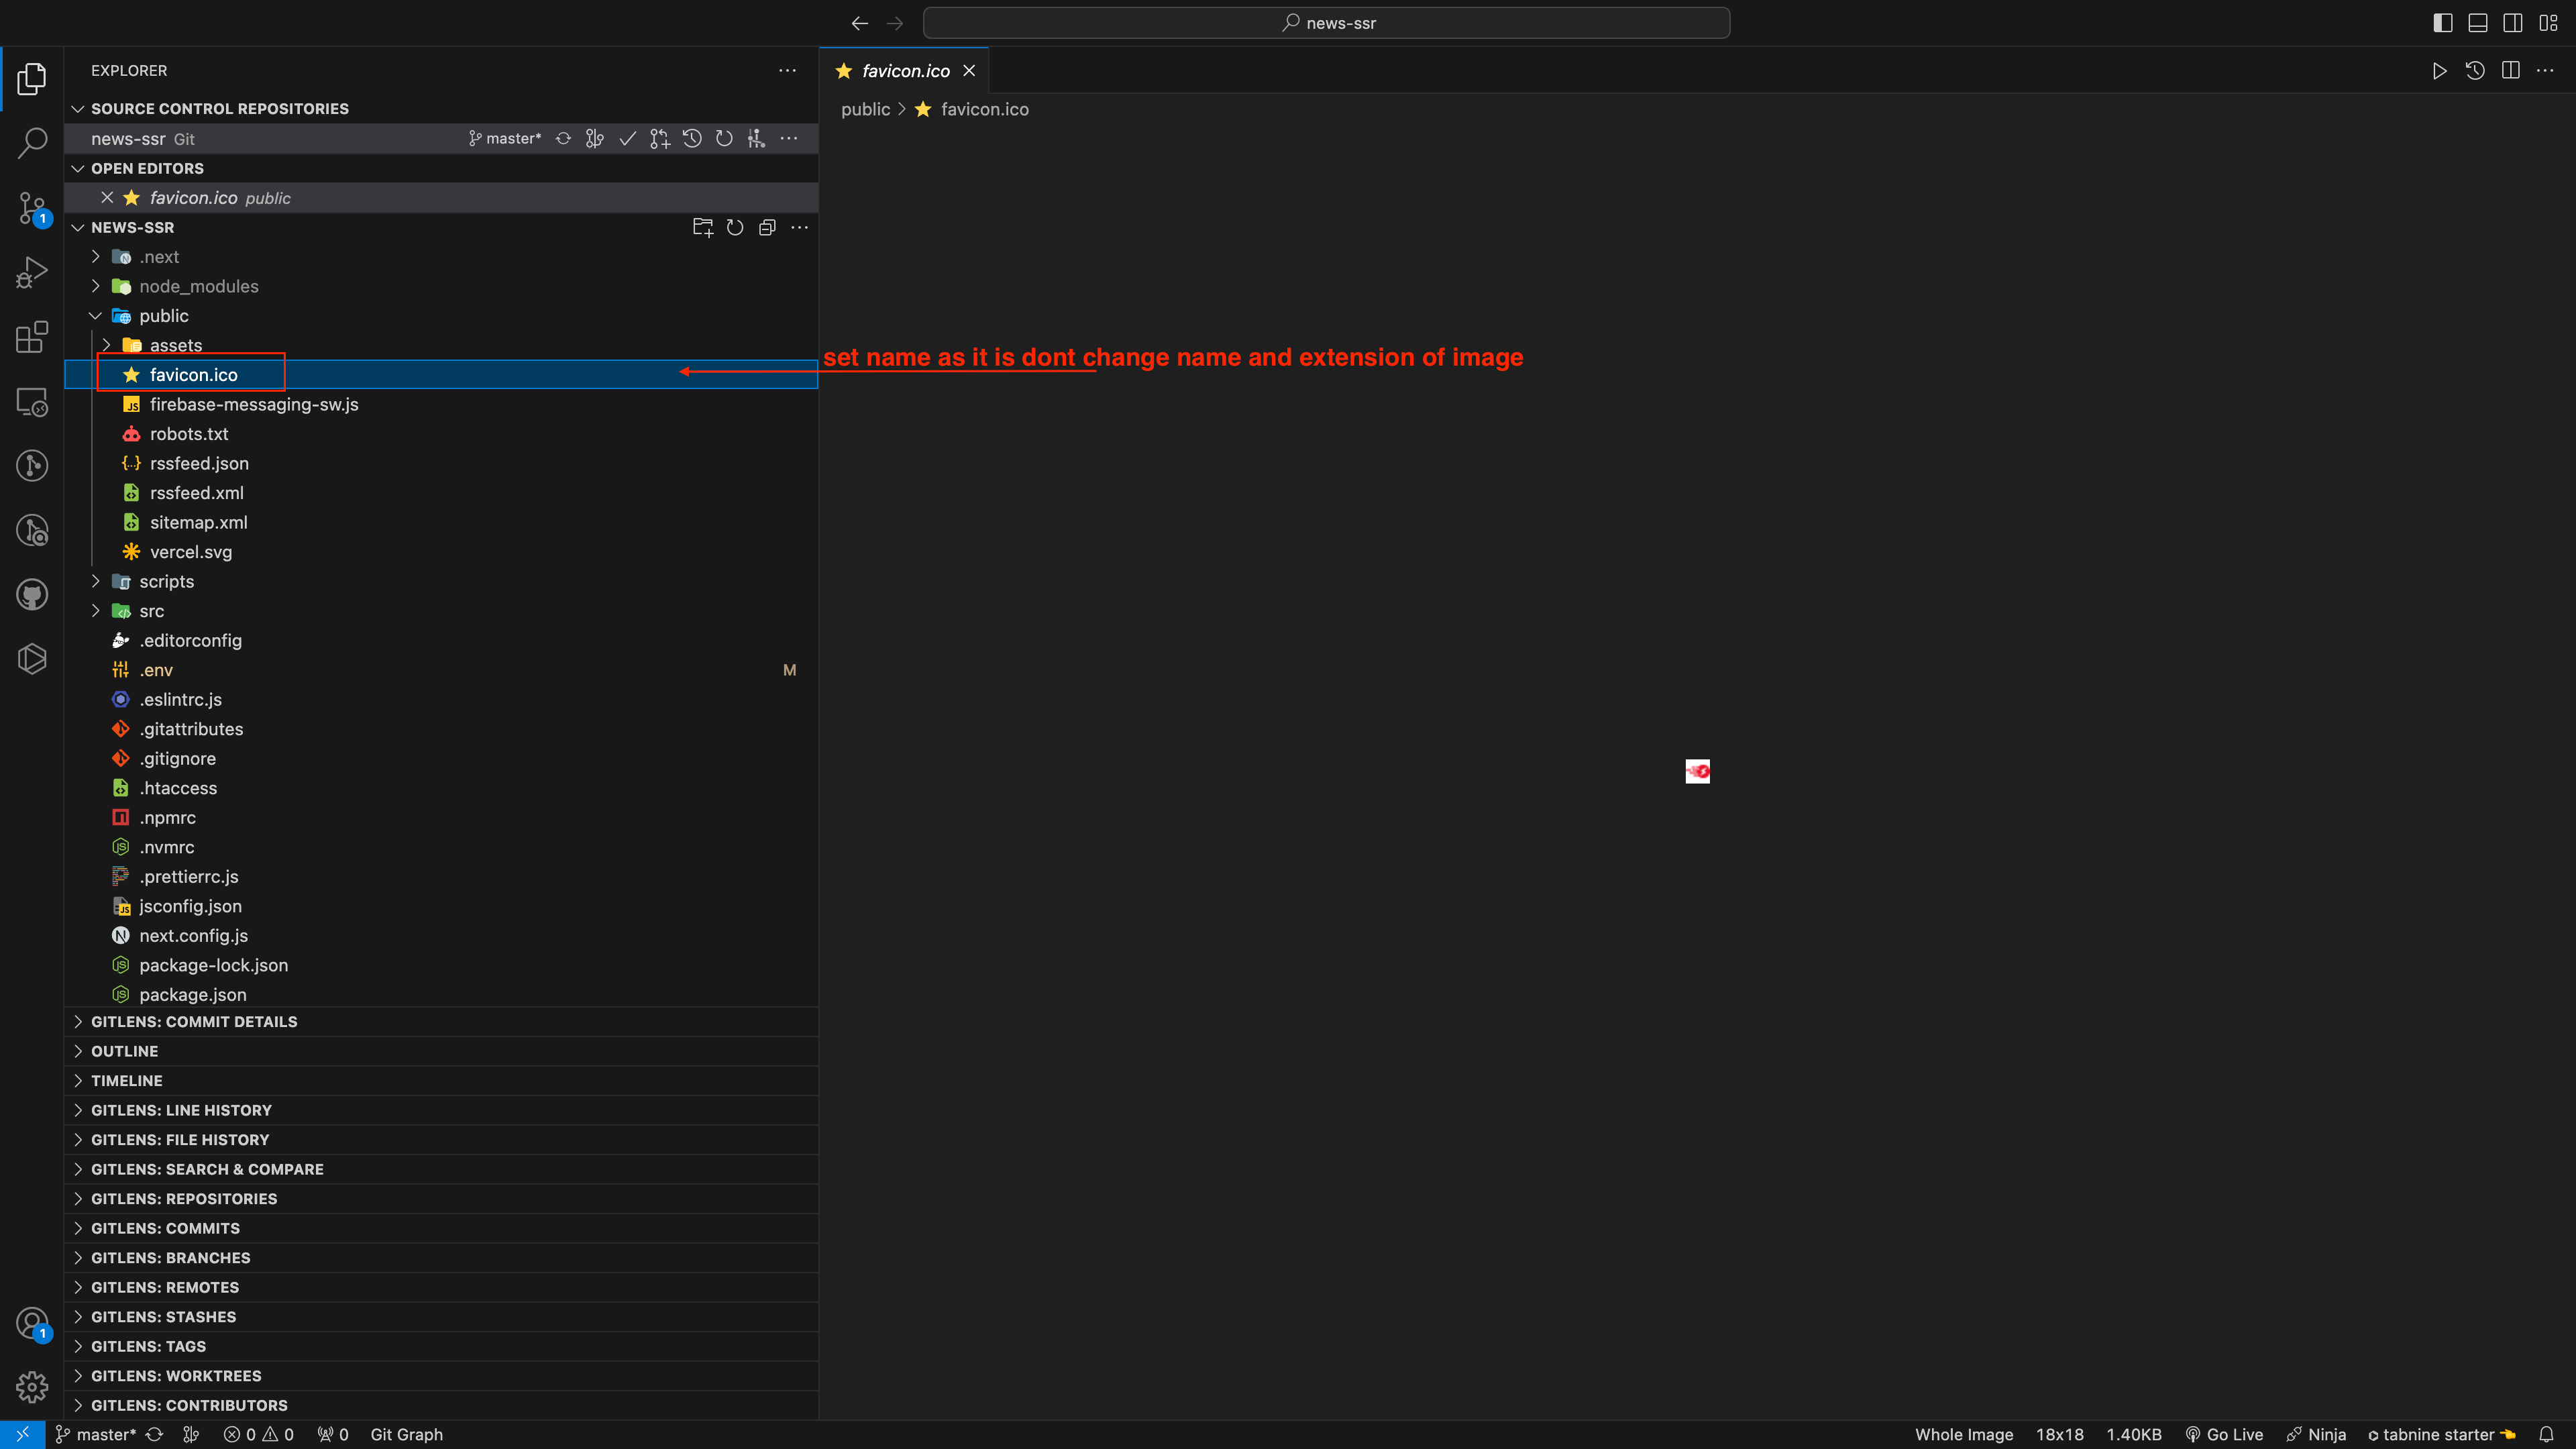This screenshot has height=1449, width=2576.
Task: Open the Extensions view
Action: (32, 337)
